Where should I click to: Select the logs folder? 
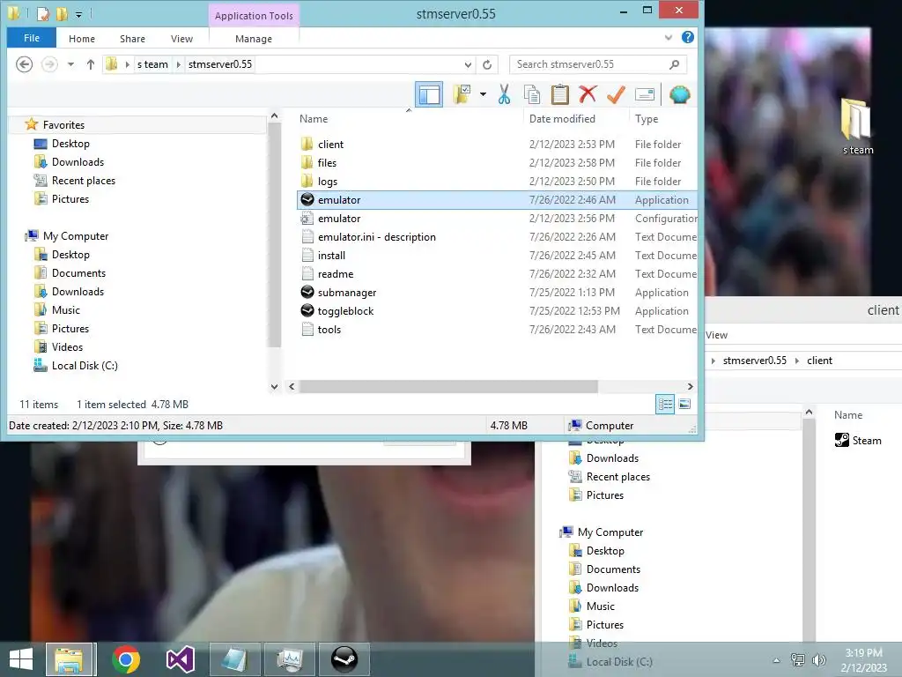(x=328, y=182)
